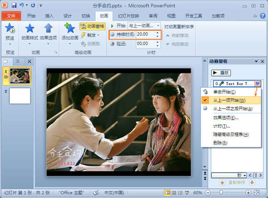Click the zoom out minus button
Viewport: 268px width, 198px height.
(x=208, y=193)
